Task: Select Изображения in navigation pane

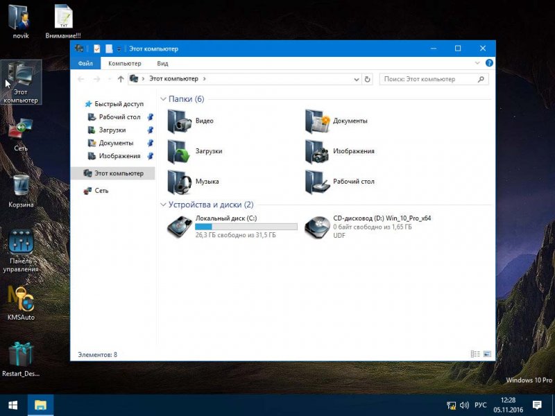Action: (x=119, y=156)
